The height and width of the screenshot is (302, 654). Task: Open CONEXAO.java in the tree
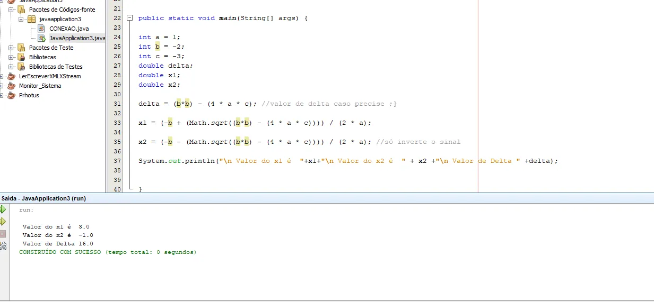[69, 29]
